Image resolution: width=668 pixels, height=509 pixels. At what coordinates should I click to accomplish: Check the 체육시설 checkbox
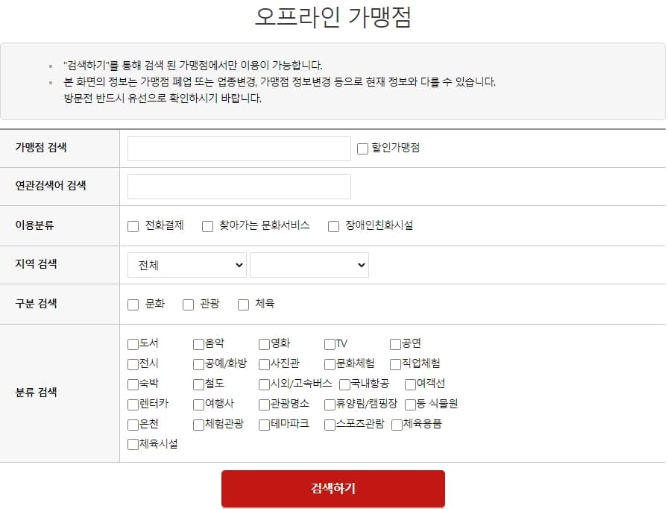[x=133, y=445]
